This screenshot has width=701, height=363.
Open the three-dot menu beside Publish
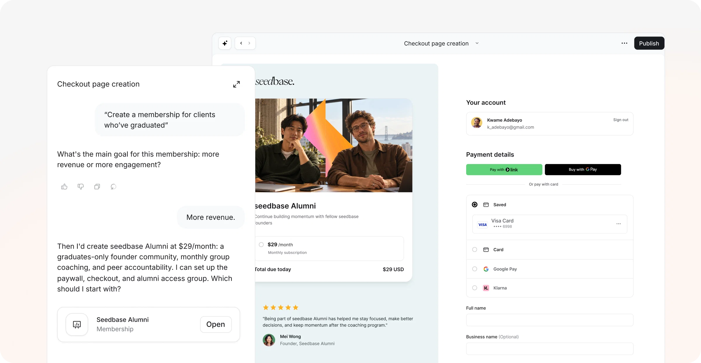[x=624, y=43]
